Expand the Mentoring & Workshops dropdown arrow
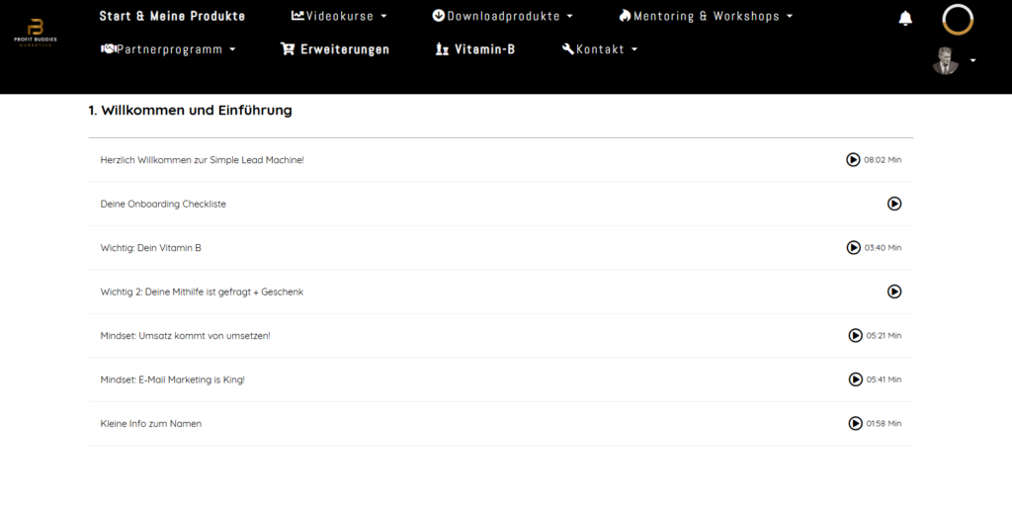Viewport: 1012px width, 506px height. click(790, 16)
